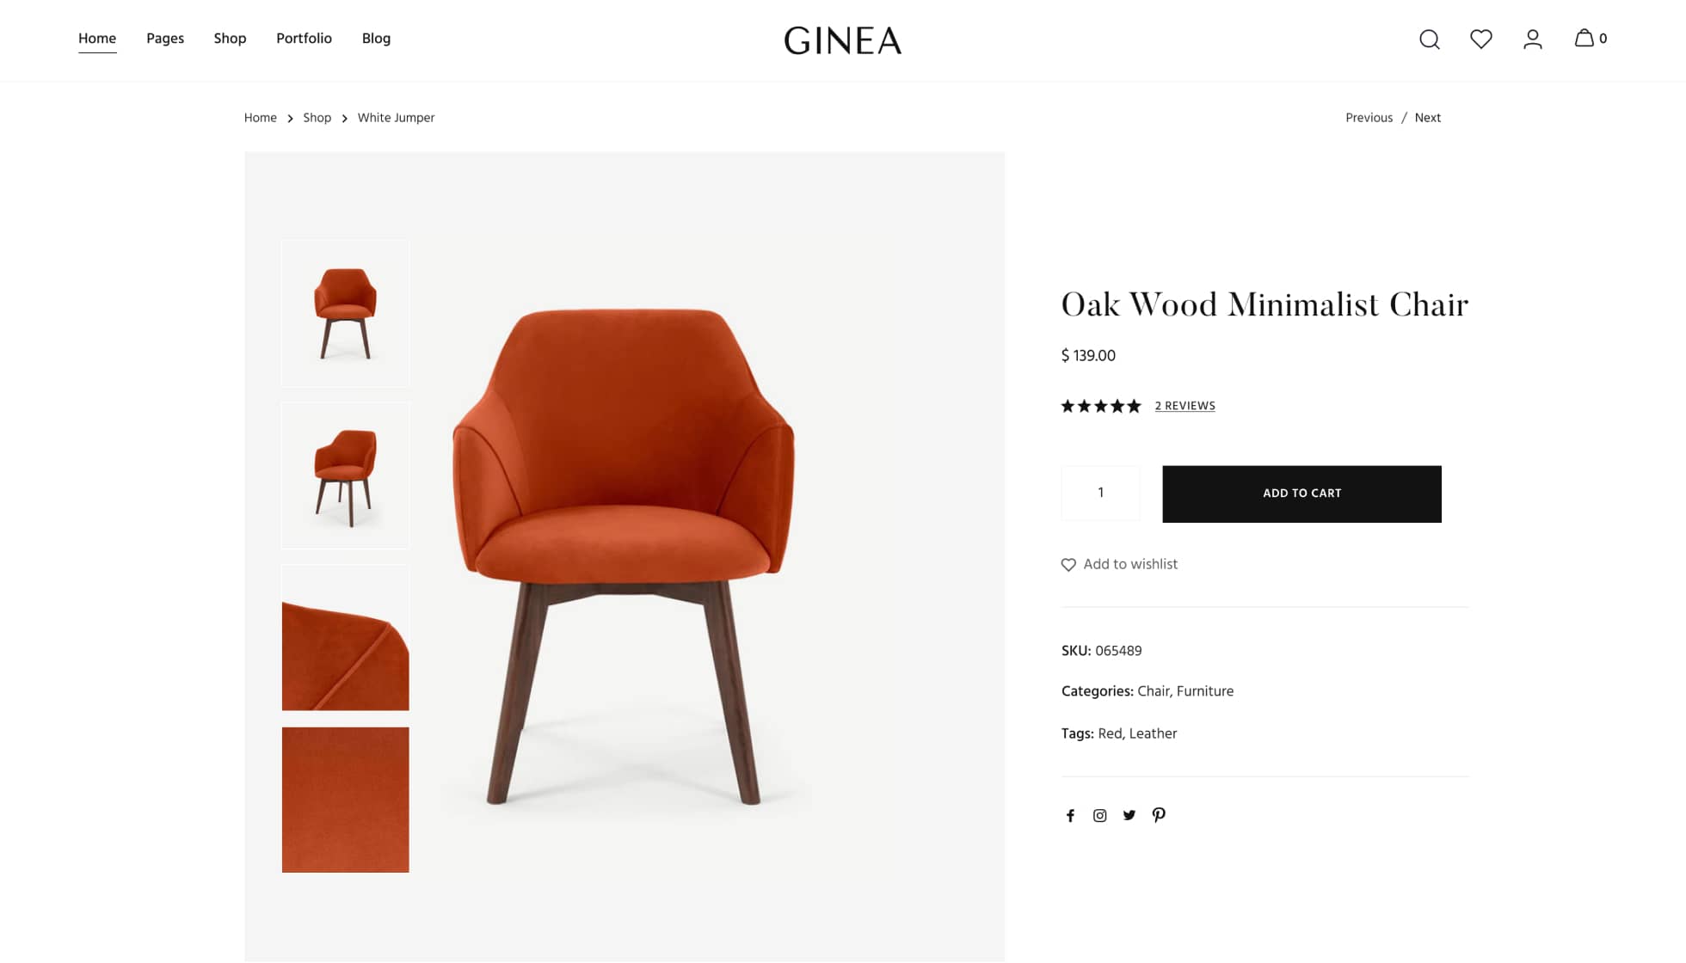This screenshot has height=963, width=1686.
Task: Click the ADD TO CART button
Action: pyautogui.click(x=1301, y=494)
